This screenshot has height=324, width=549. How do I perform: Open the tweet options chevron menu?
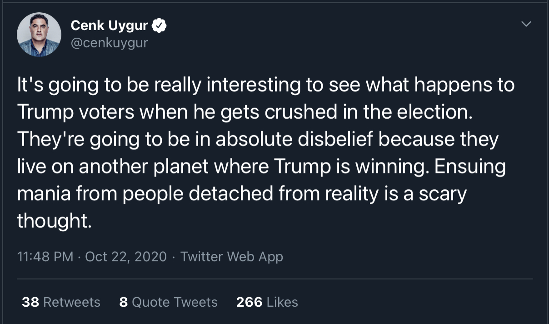[526, 24]
